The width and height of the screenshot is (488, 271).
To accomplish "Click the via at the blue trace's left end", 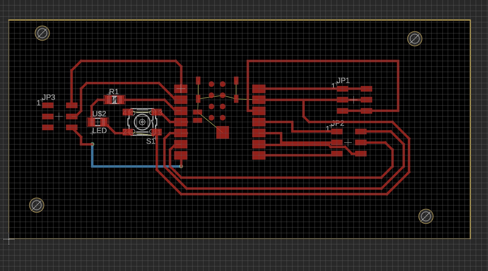I will pos(93,144).
